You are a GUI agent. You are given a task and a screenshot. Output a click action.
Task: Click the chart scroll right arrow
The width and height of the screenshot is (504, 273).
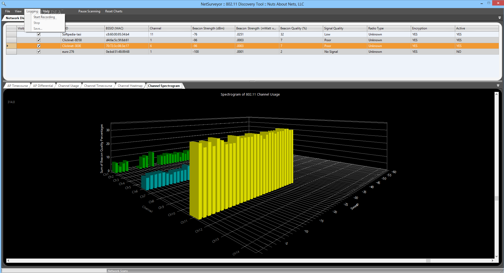[x=492, y=261]
